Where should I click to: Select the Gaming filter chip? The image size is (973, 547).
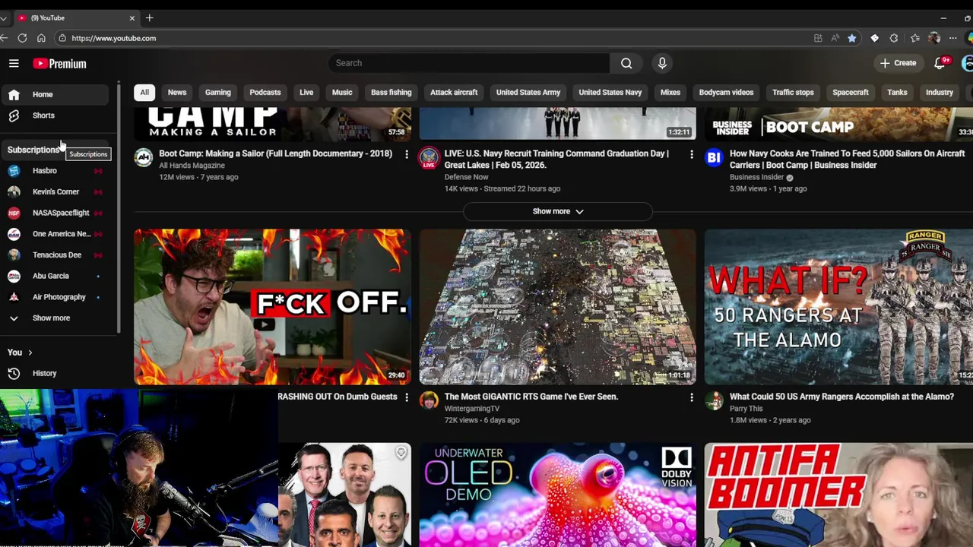tap(217, 93)
